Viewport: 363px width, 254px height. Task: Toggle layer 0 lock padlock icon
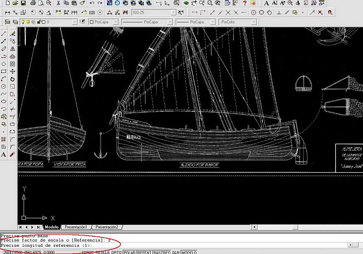(39, 22)
